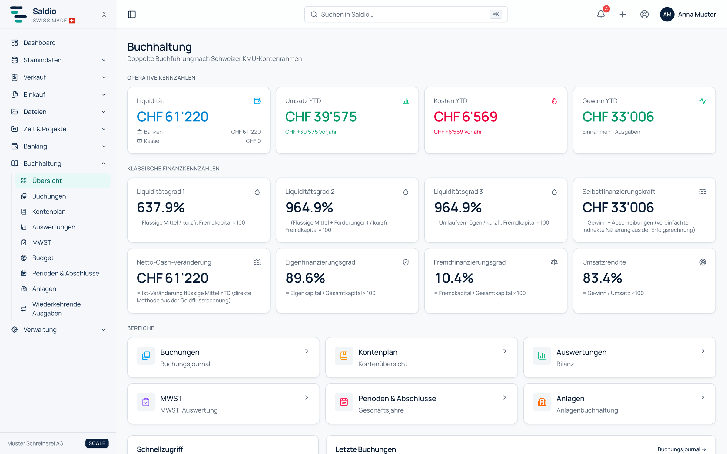
Task: Open the Anlagenbuchhaltung card
Action: pos(619,404)
